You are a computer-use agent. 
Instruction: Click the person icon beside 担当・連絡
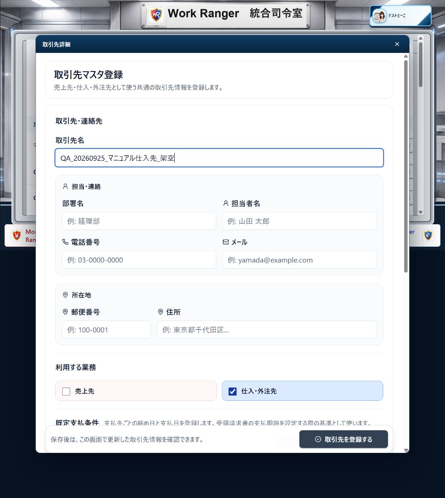65,186
